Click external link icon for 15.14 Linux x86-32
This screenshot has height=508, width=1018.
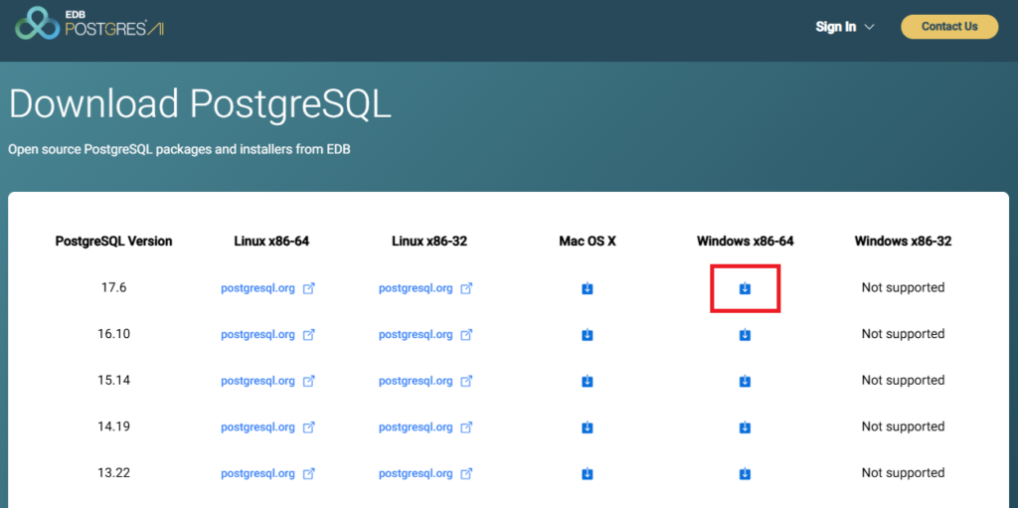466,382
